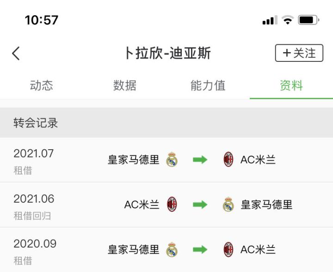Open 皇家马德里 team link in 2021.07 row
The width and height of the screenshot is (333, 272).
134,160
